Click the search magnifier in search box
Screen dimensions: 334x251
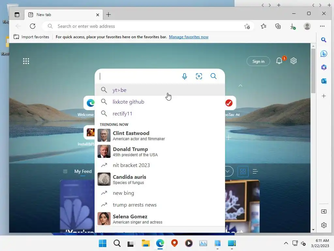coord(213,76)
